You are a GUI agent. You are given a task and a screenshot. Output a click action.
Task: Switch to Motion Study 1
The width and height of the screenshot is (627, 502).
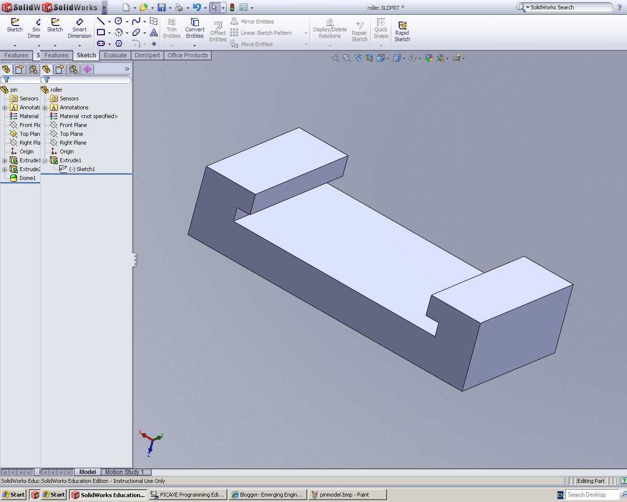click(125, 472)
